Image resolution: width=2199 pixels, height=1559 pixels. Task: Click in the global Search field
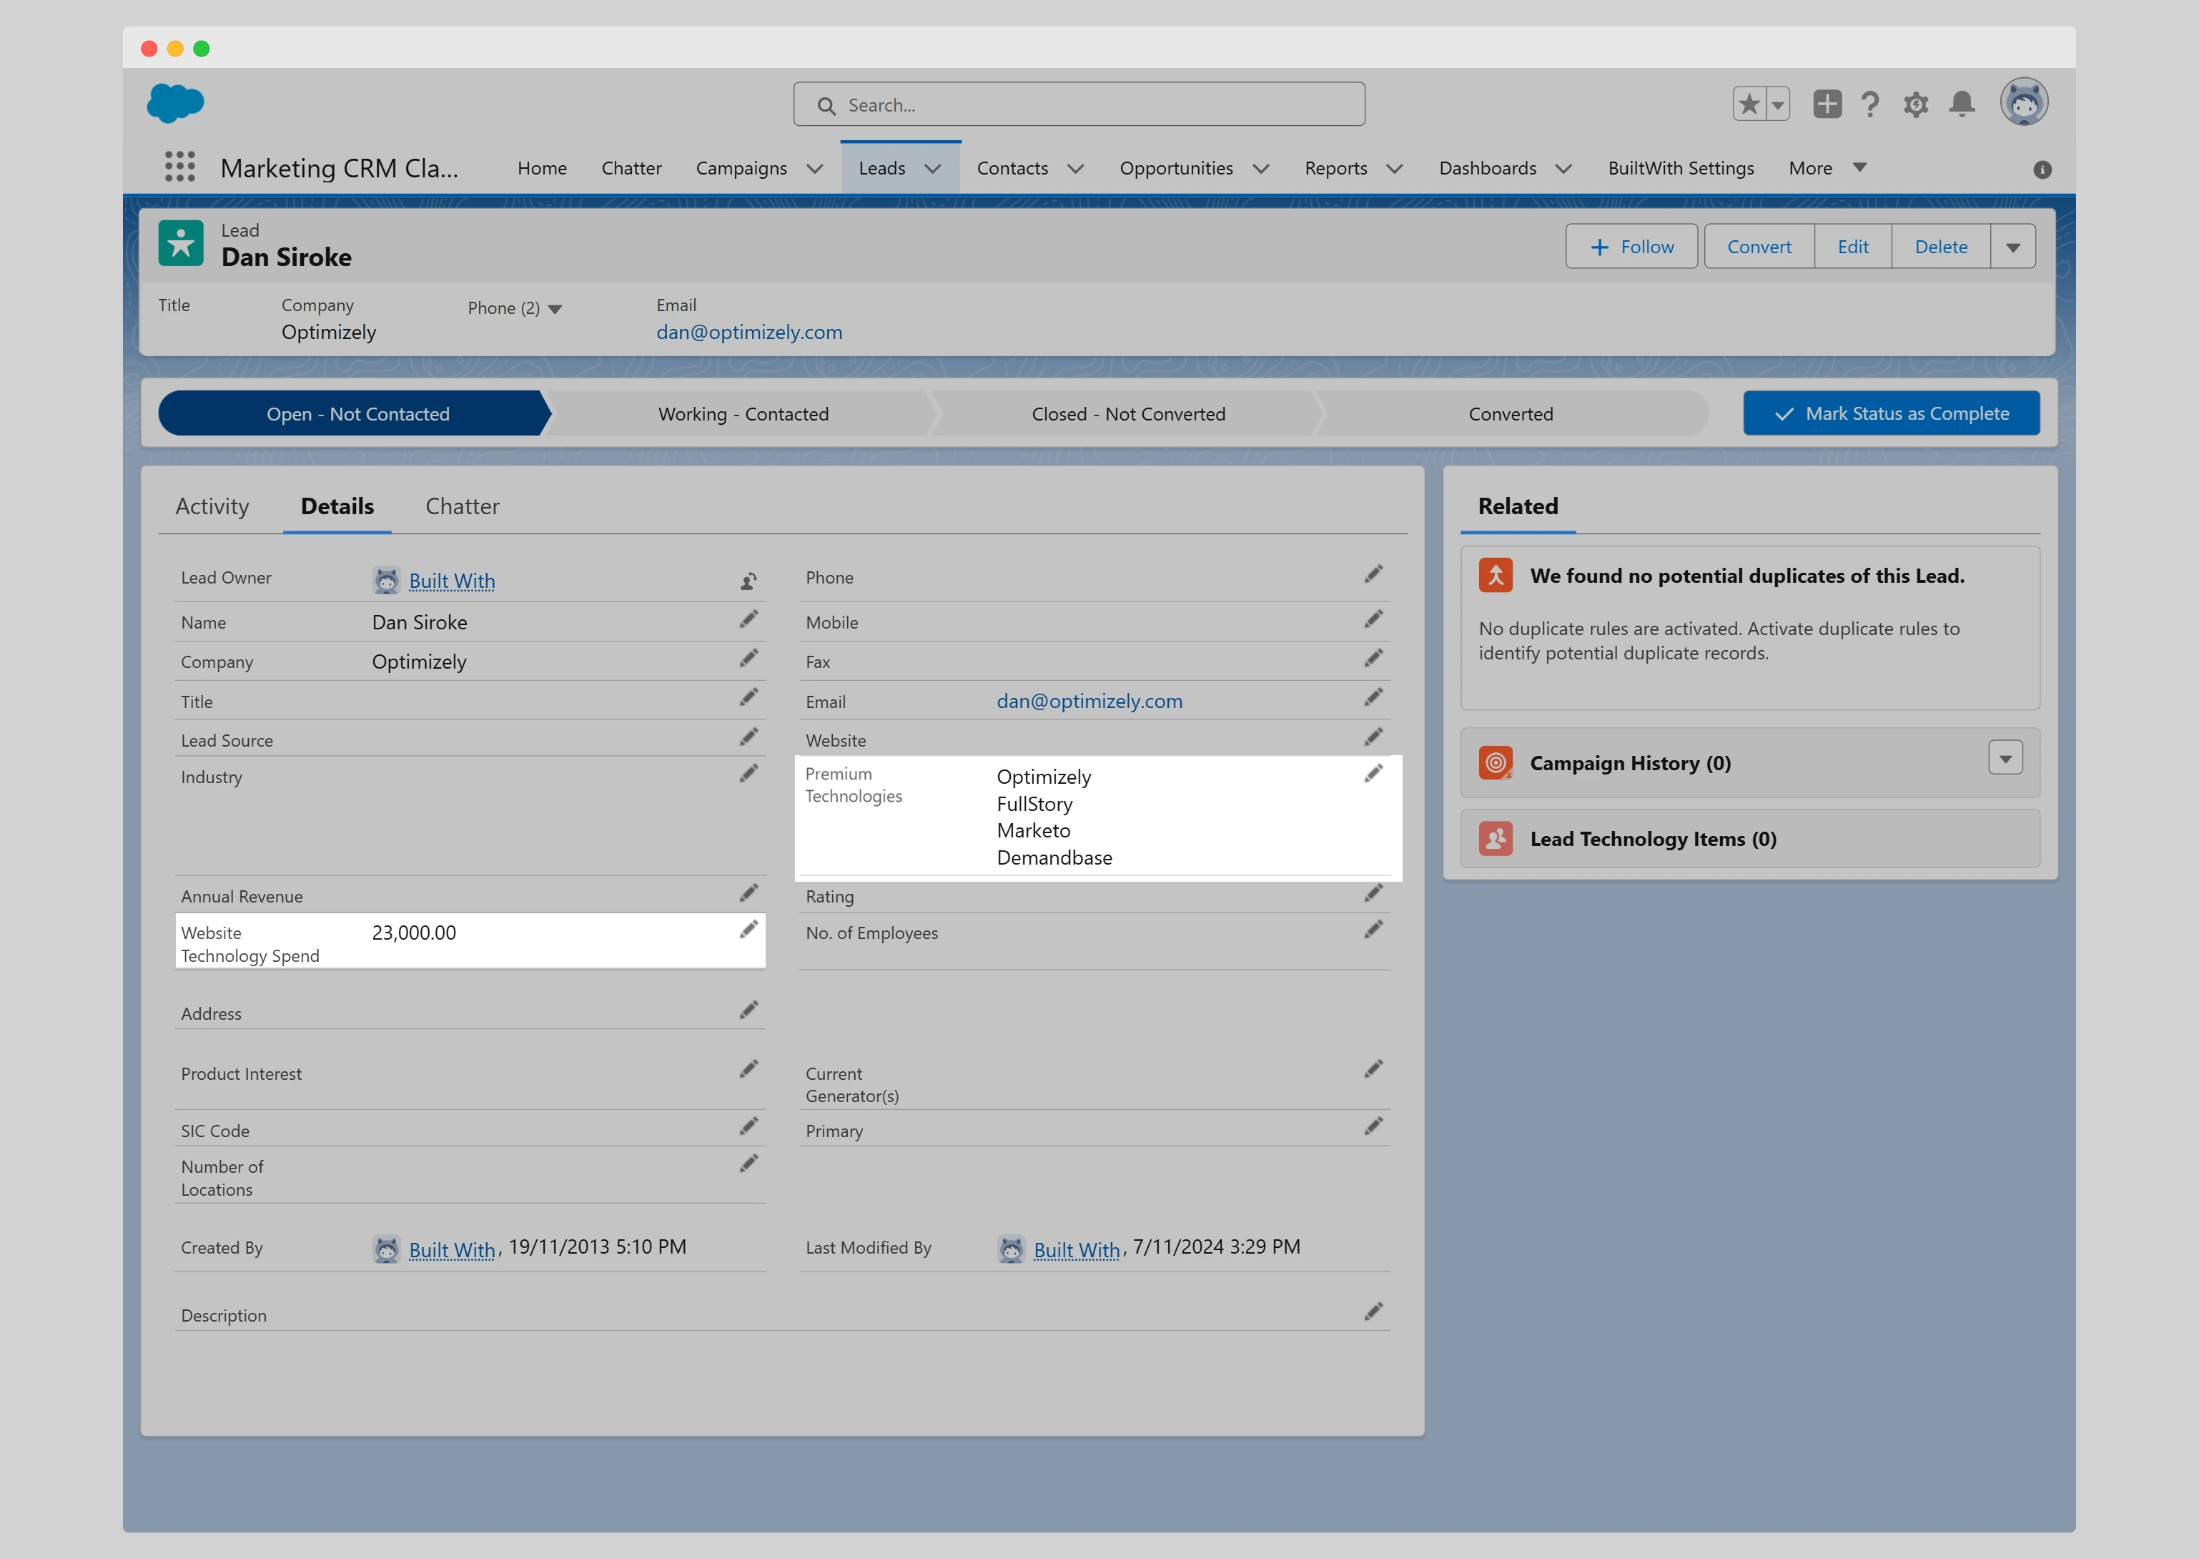coord(1078,104)
